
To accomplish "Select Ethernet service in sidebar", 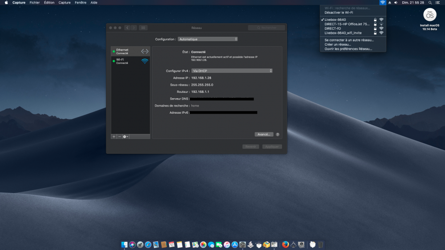I will pos(130,51).
